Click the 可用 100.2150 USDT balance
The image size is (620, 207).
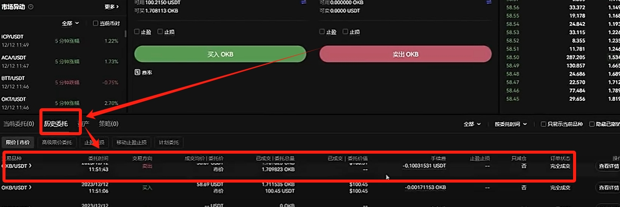(156, 3)
